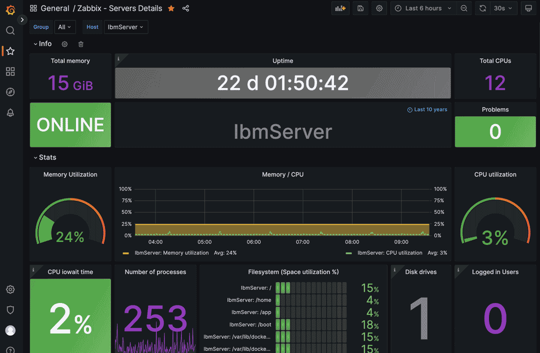Click the Problems count 0 tile
The image size is (540, 353).
pos(495,131)
